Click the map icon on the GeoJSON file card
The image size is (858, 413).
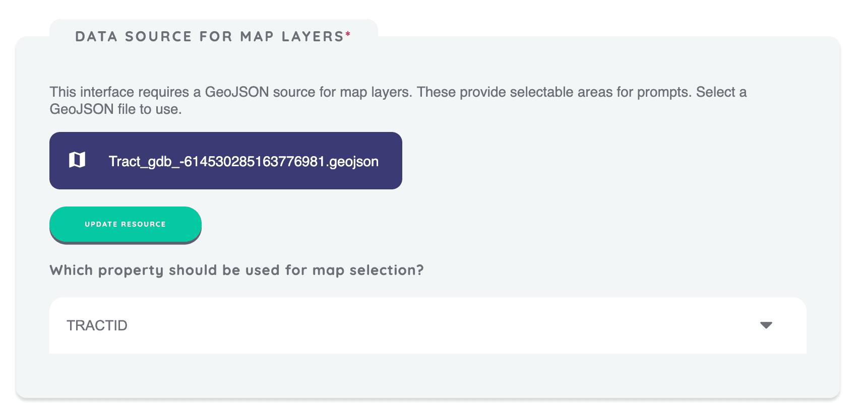click(x=77, y=160)
